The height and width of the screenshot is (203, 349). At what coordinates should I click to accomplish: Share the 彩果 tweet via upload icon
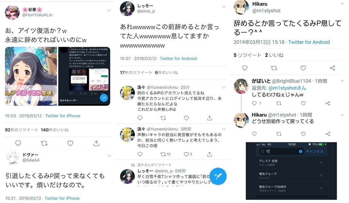[x=96, y=143]
